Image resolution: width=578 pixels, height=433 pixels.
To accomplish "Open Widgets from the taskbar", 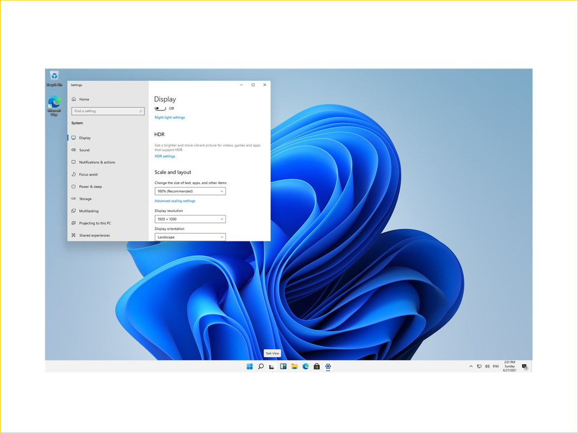I will pyautogui.click(x=283, y=366).
